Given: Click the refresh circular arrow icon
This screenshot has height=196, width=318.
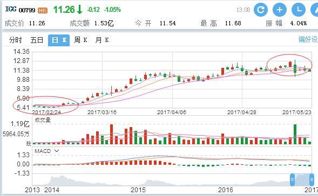Looking at the screenshot, I should (x=261, y=10).
